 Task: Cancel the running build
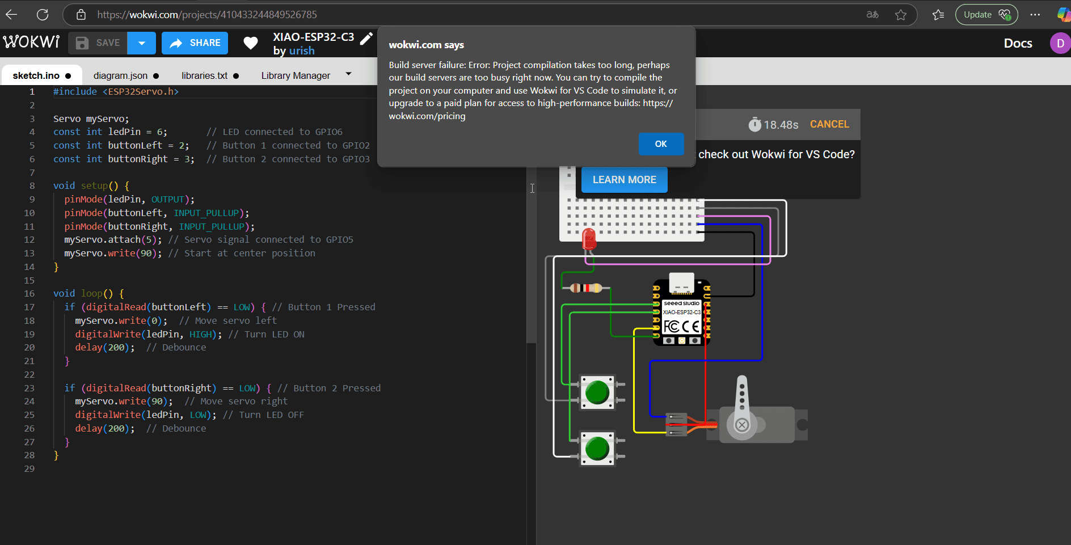coord(829,124)
